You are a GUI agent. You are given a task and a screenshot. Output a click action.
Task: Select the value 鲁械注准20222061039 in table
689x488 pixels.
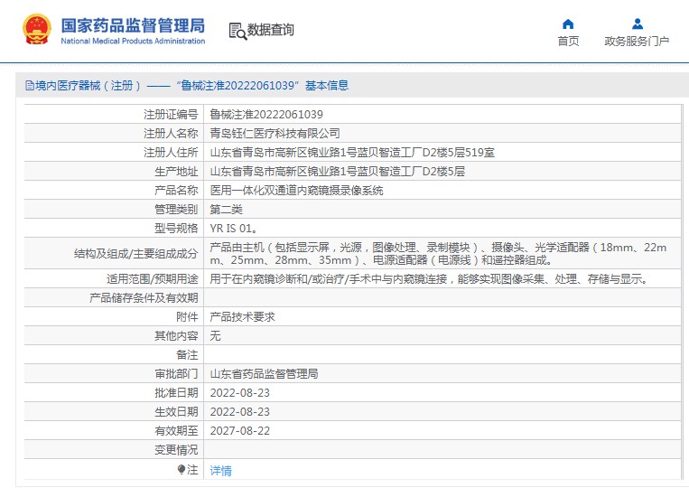tap(266, 115)
